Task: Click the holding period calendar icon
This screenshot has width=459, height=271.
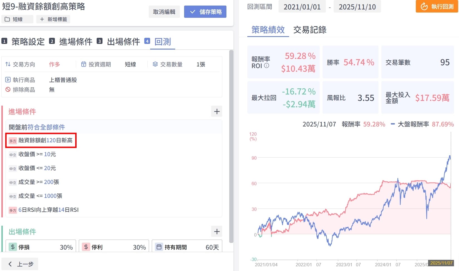Action: (159, 247)
